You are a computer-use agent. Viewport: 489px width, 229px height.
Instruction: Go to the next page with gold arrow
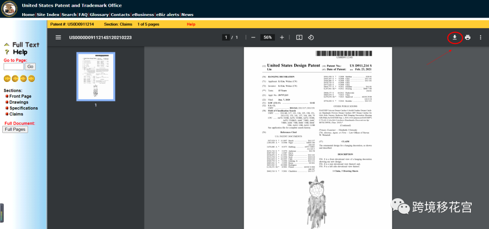click(24, 78)
